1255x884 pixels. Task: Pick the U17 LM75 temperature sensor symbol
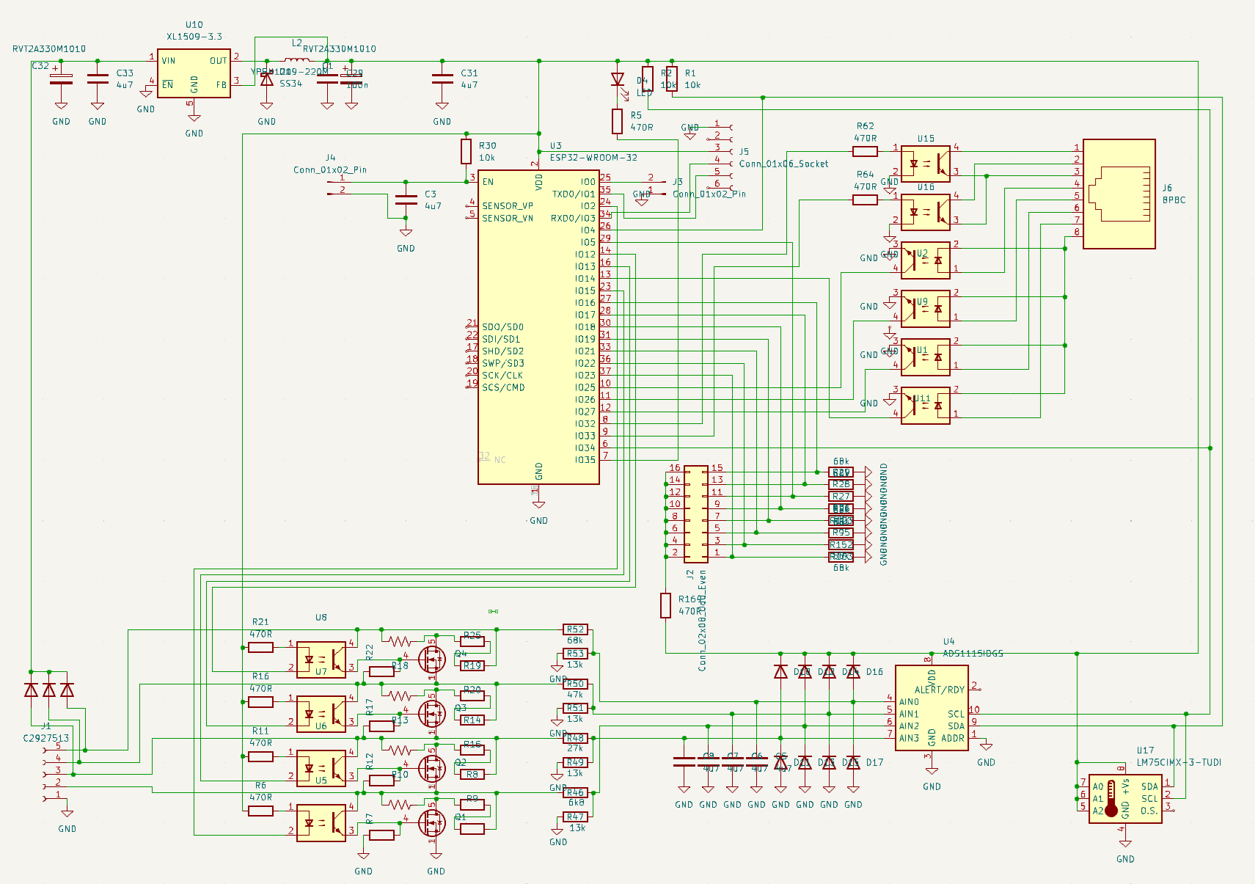pyautogui.click(x=1125, y=799)
